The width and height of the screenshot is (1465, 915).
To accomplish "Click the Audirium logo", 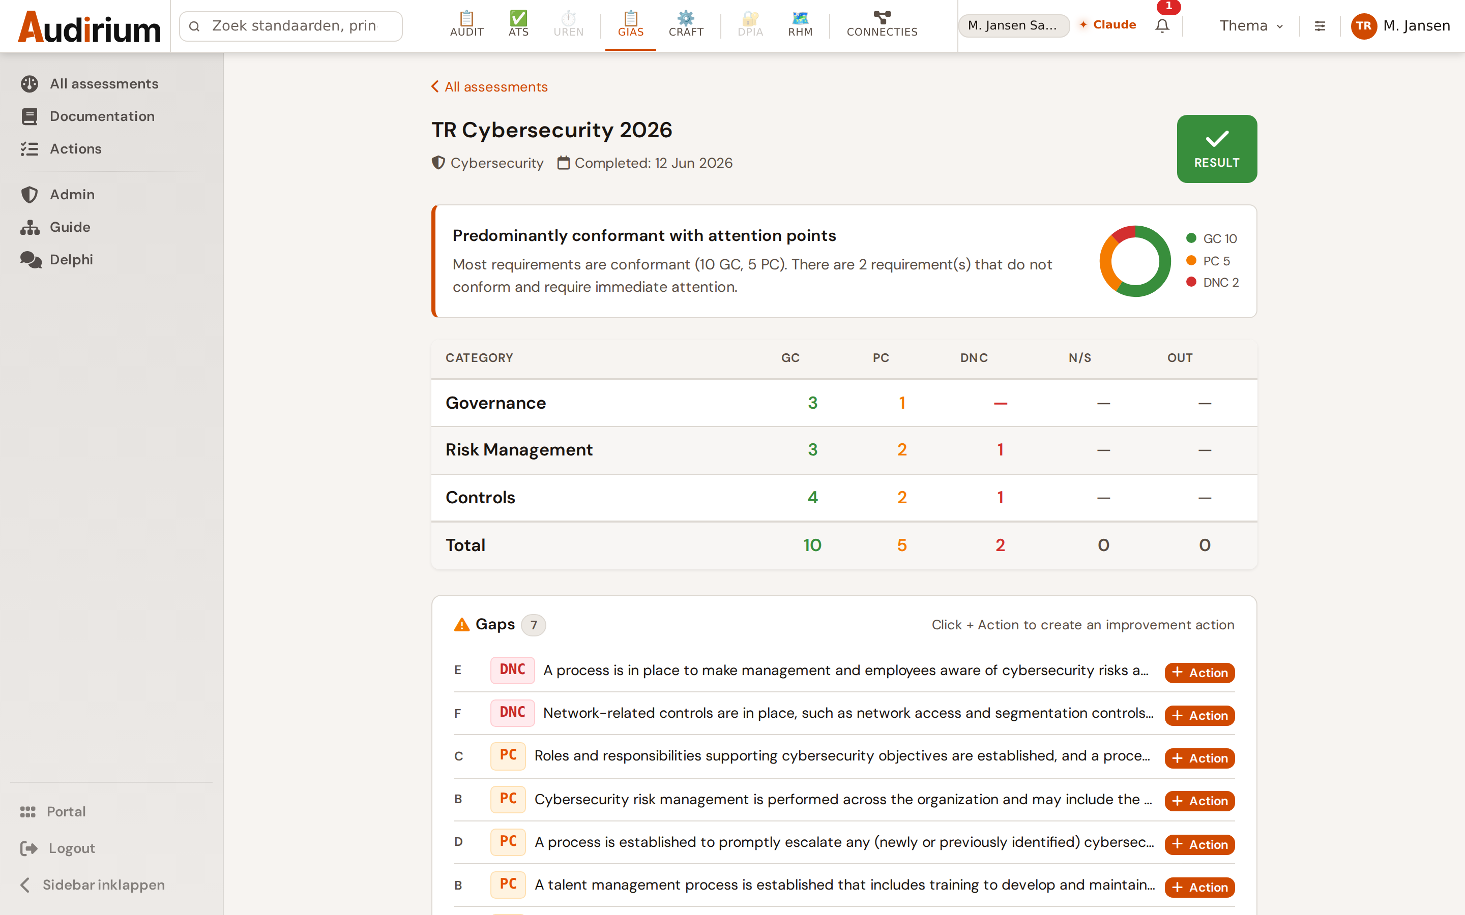I will [89, 27].
